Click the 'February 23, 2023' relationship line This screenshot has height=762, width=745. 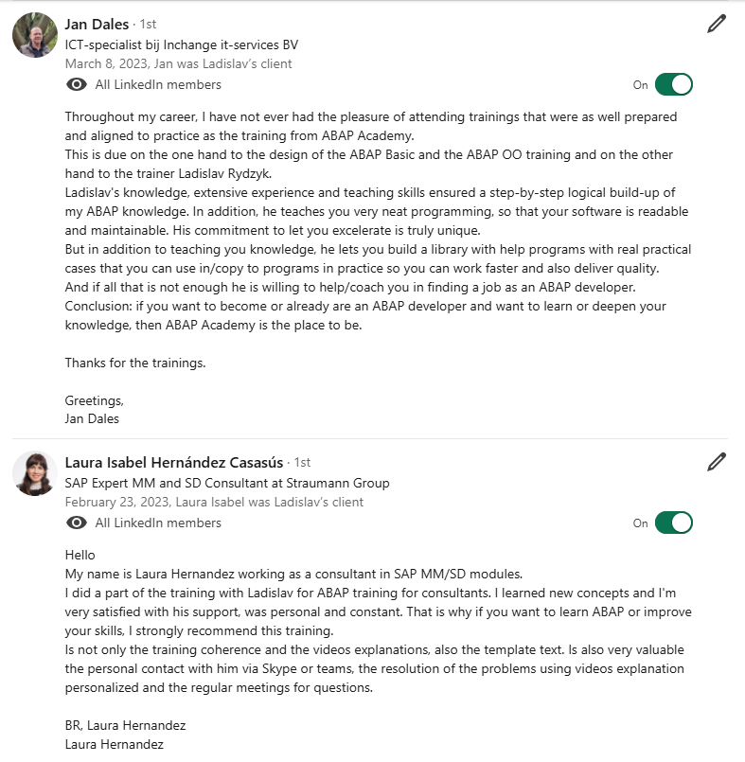pyautogui.click(x=214, y=502)
